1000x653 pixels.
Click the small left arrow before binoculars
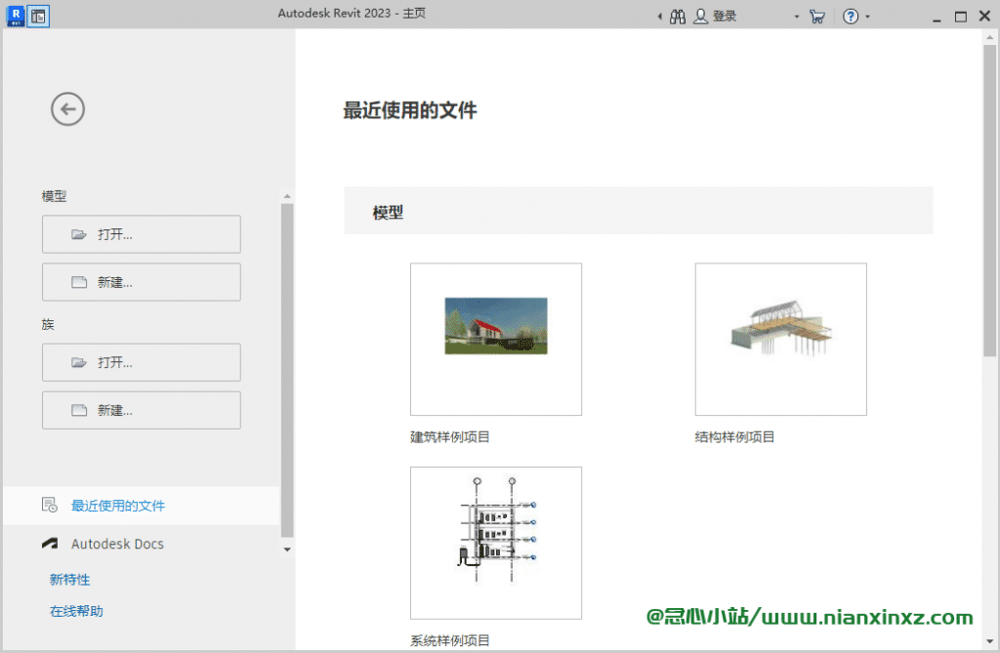click(659, 17)
